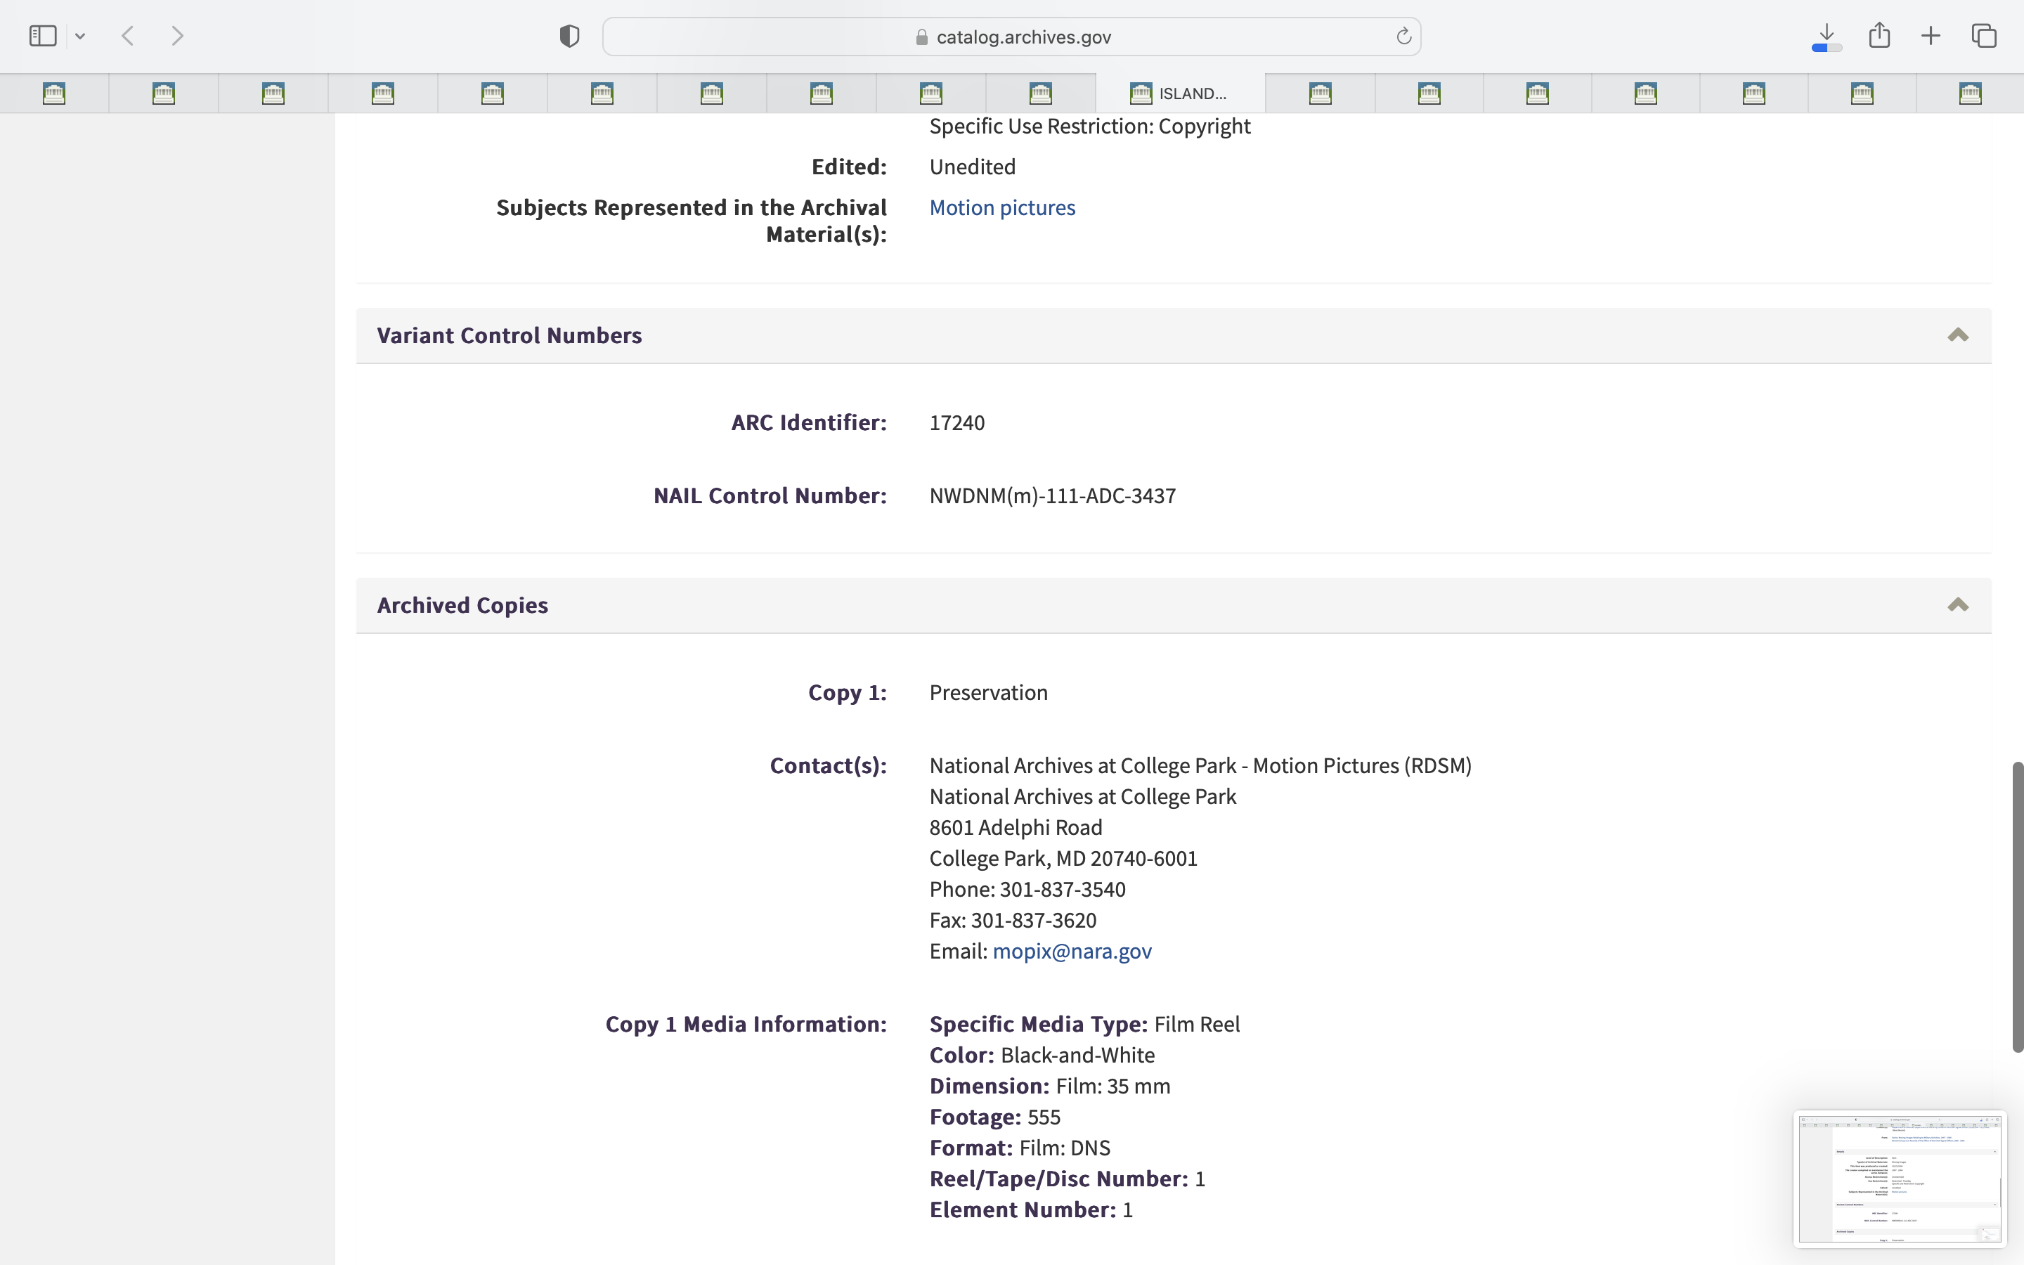Open the sidebar options dropdown chevron

80,36
